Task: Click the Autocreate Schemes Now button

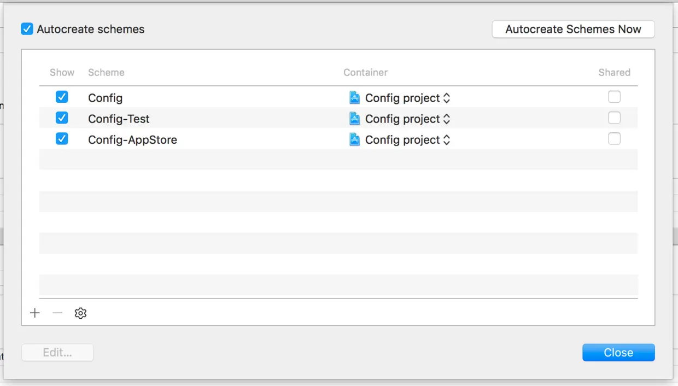Action: pyautogui.click(x=573, y=30)
